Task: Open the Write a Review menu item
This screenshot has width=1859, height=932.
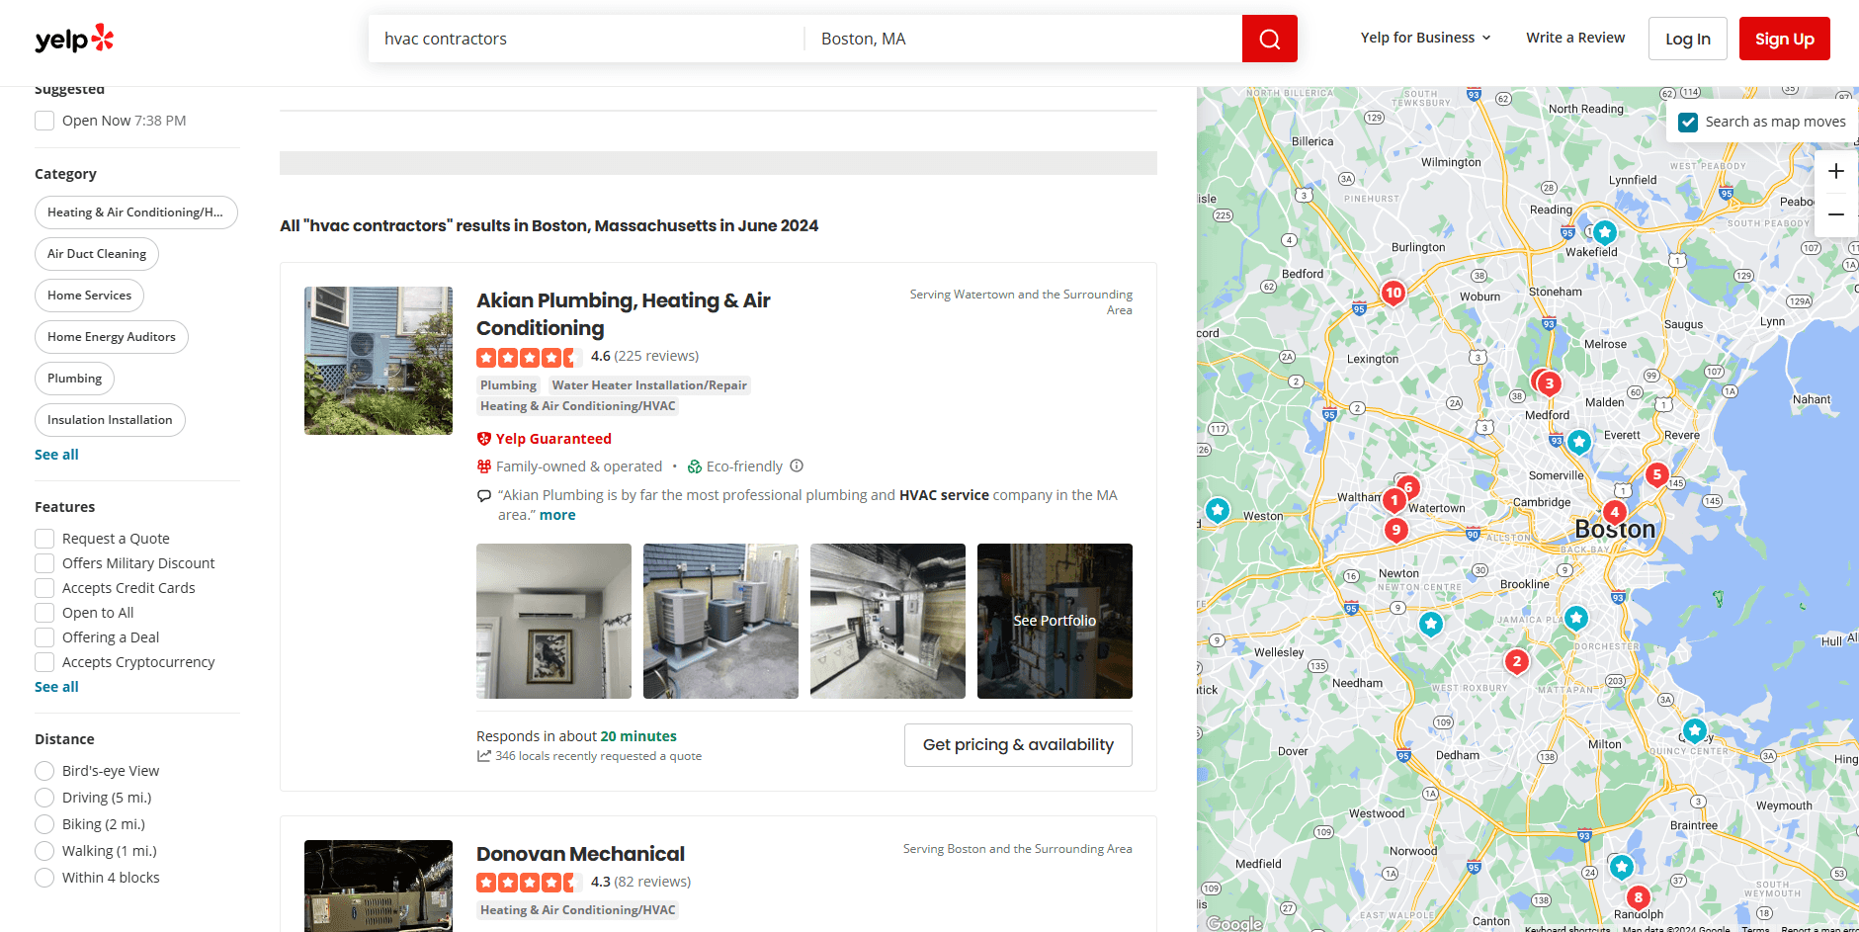Action: (x=1575, y=38)
